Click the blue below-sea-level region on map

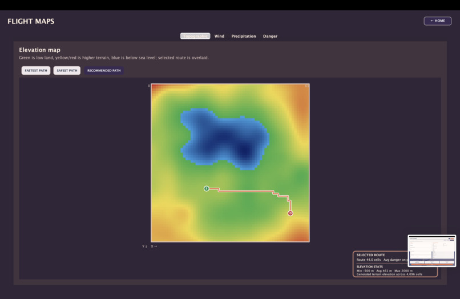tap(226, 138)
